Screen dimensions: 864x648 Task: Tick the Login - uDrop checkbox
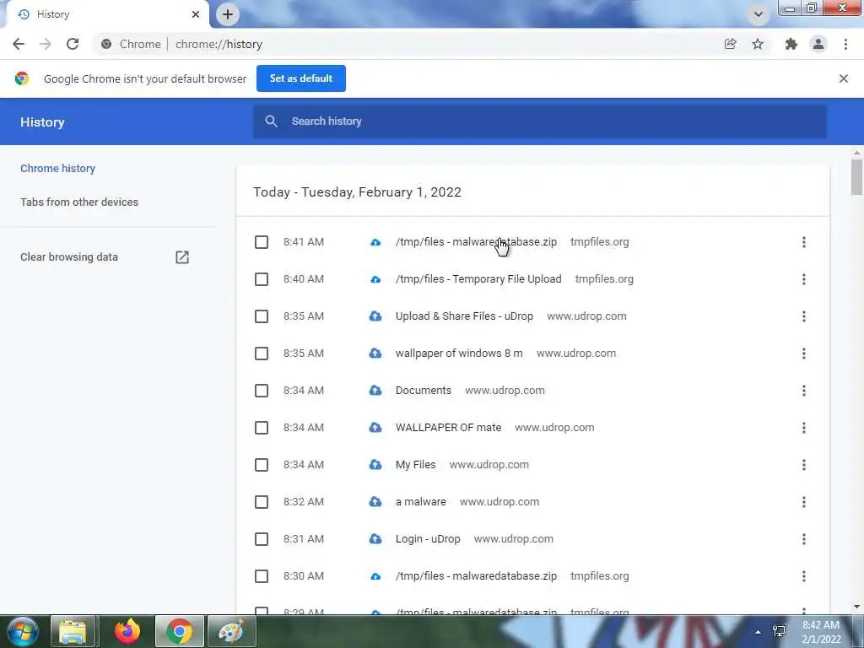click(x=262, y=539)
